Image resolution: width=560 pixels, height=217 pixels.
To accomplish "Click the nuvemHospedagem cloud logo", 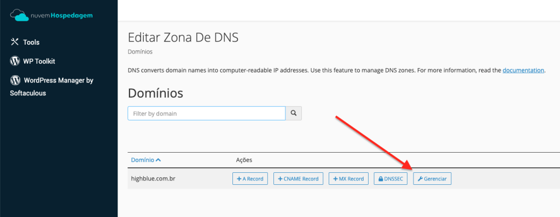I will [51, 15].
